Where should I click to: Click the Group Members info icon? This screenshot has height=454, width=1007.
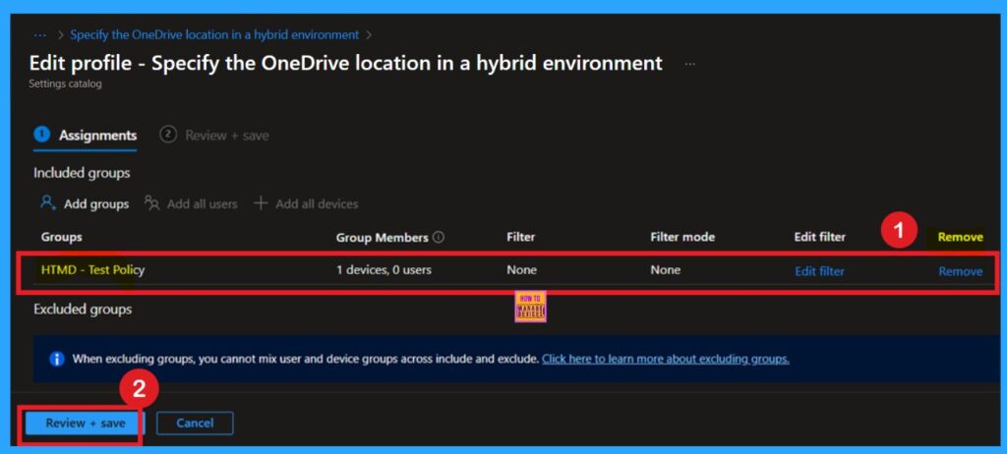click(439, 237)
